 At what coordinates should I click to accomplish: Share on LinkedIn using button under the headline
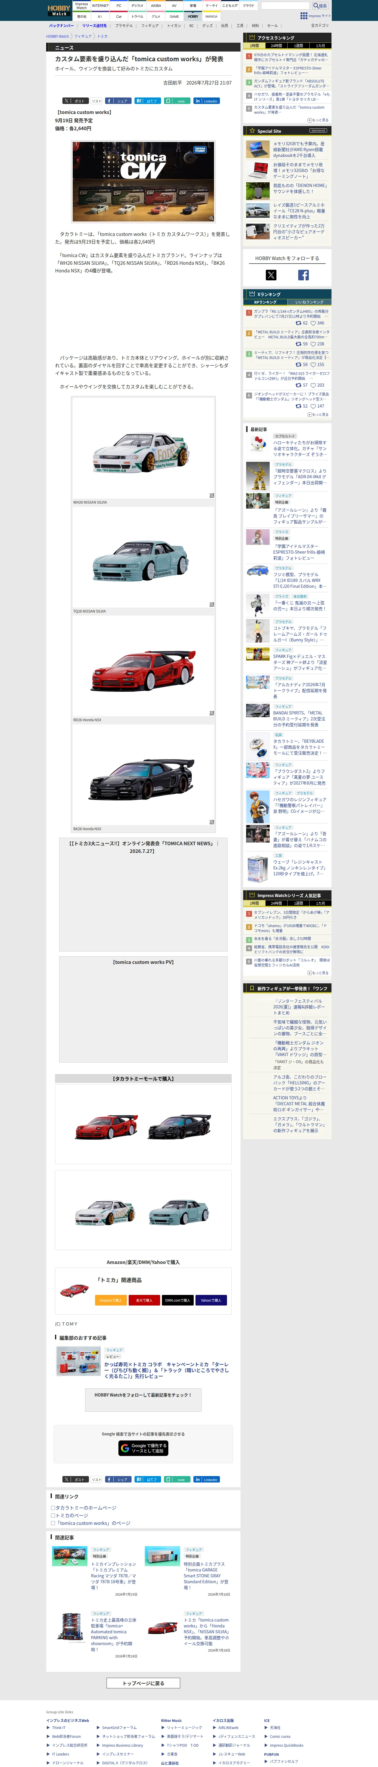[206, 101]
